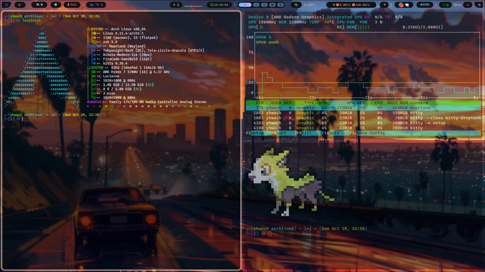
Task: Click the water-drop launcher icon in the bar
Action: pos(6,4)
